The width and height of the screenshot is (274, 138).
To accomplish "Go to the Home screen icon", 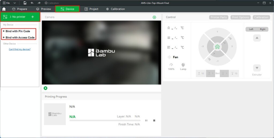I will point(4,9).
